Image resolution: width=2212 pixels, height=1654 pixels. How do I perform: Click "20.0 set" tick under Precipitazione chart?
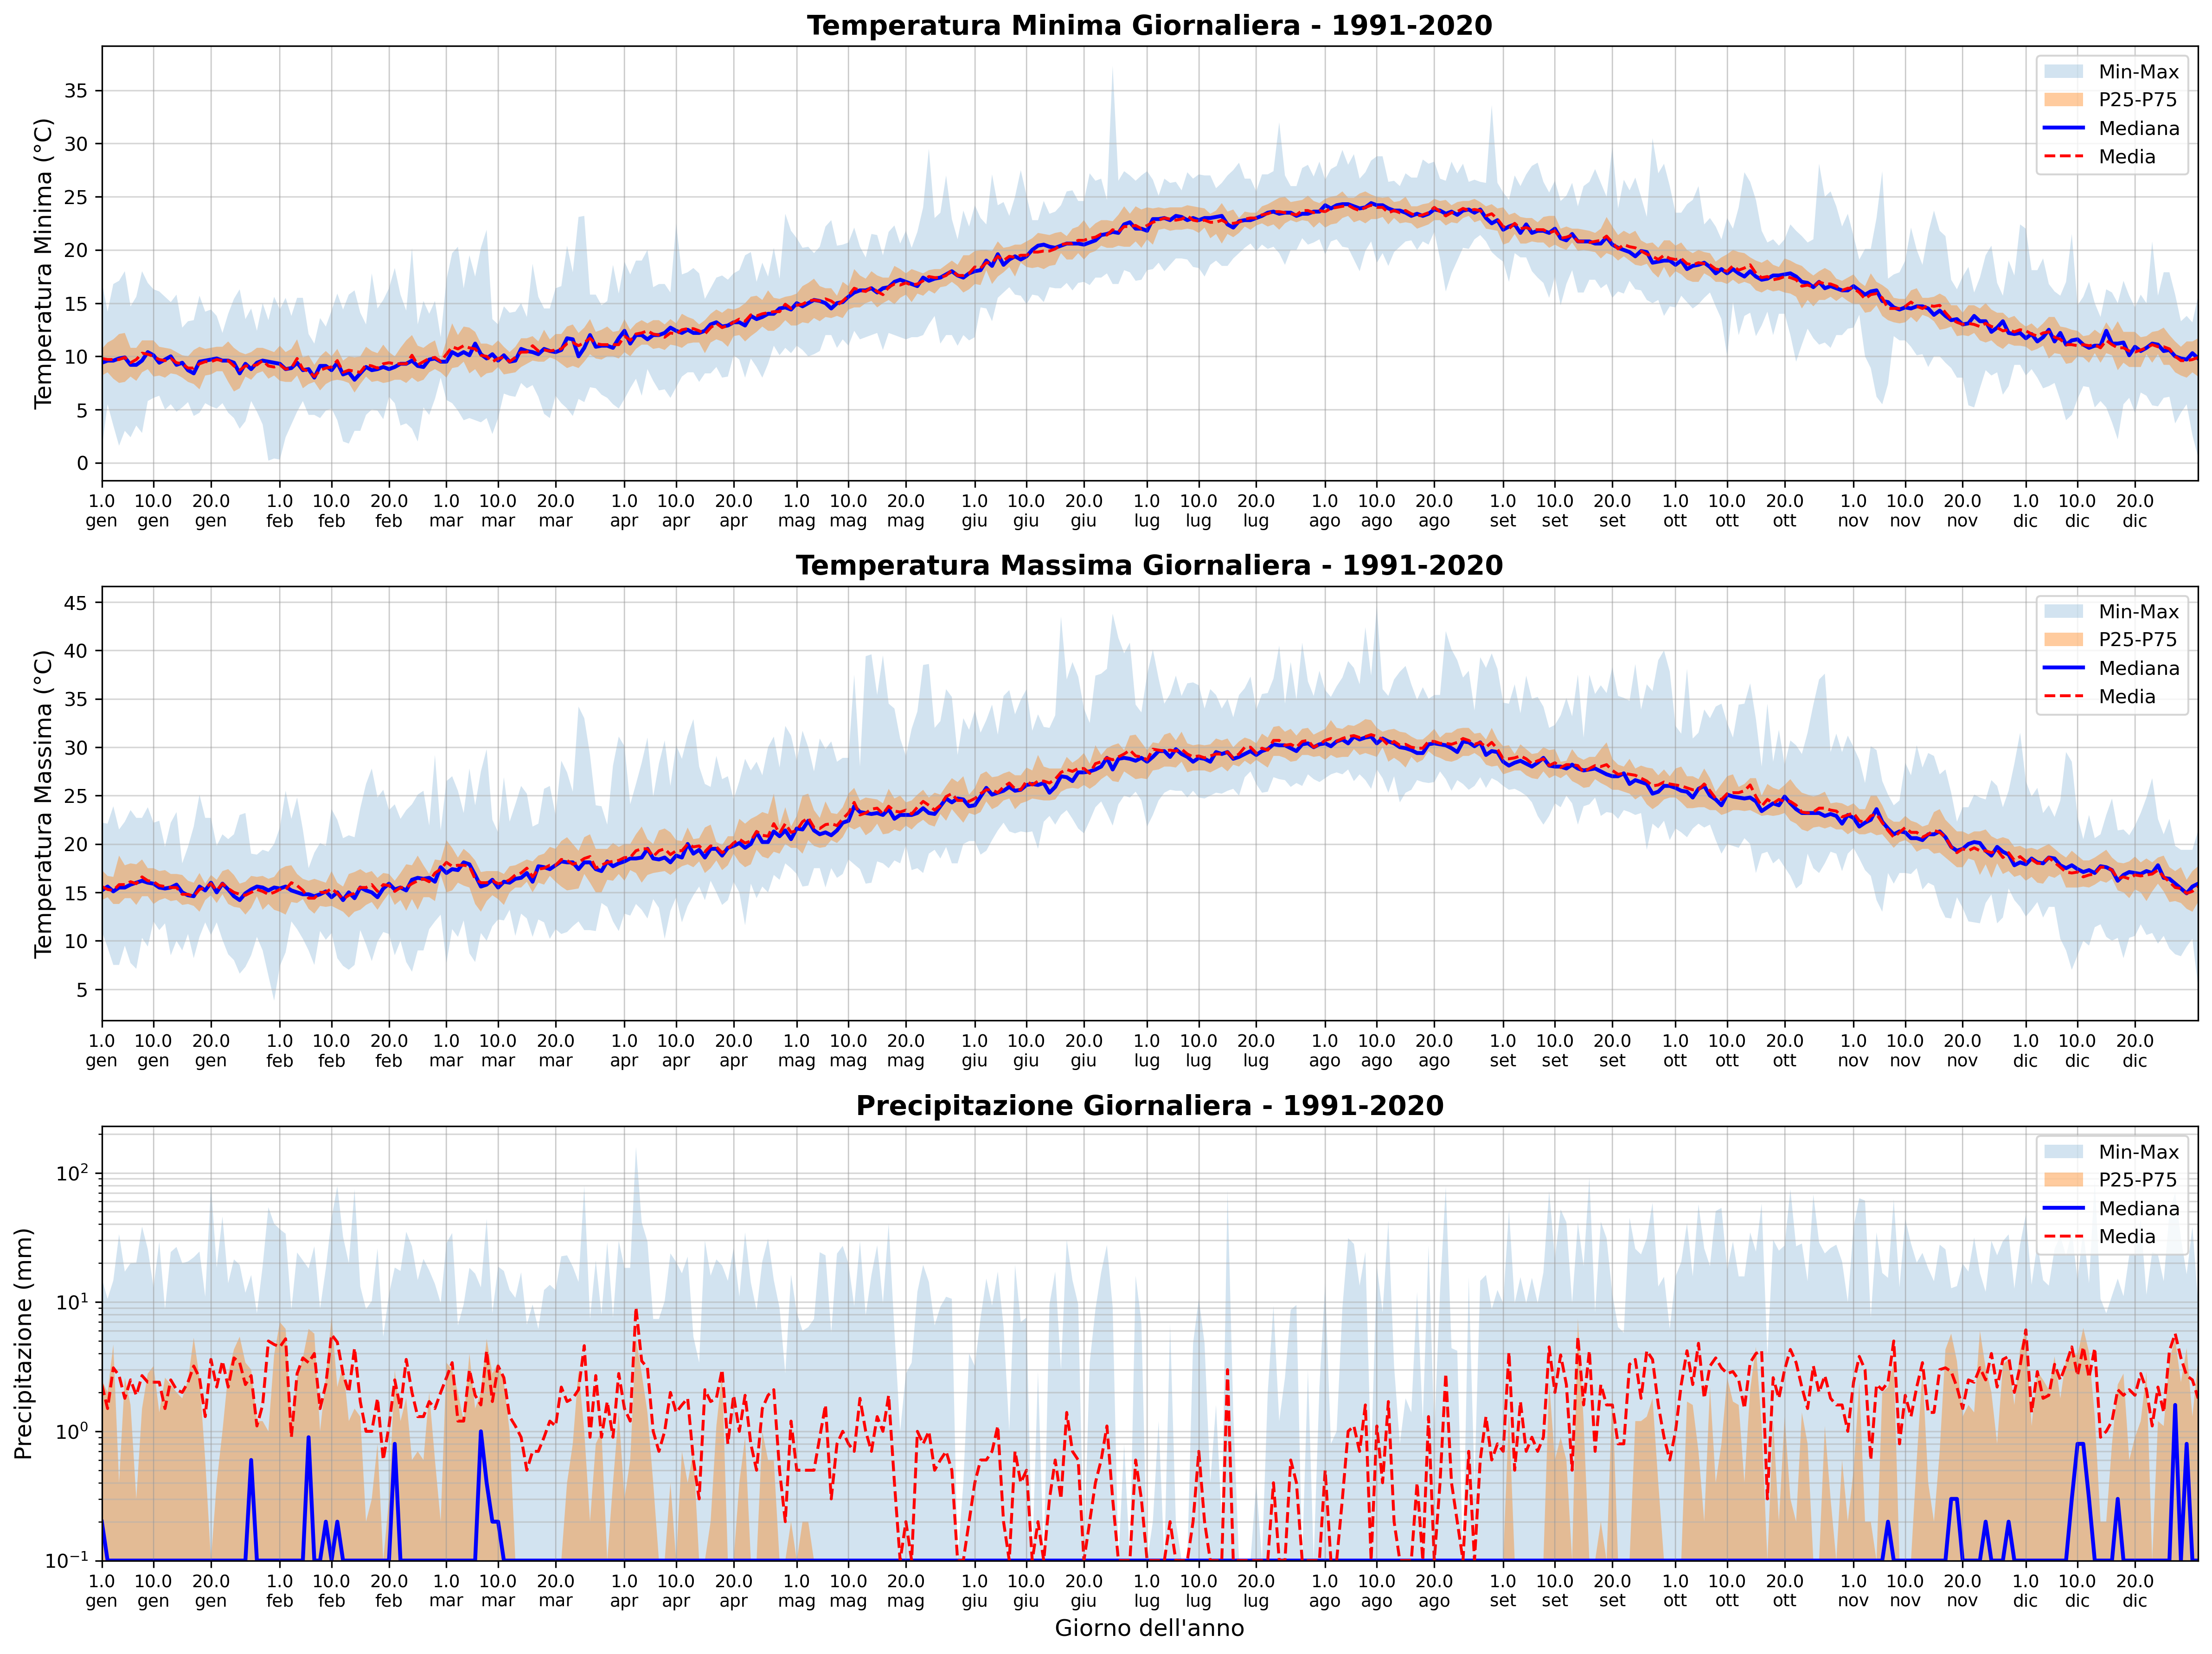(x=1612, y=1591)
